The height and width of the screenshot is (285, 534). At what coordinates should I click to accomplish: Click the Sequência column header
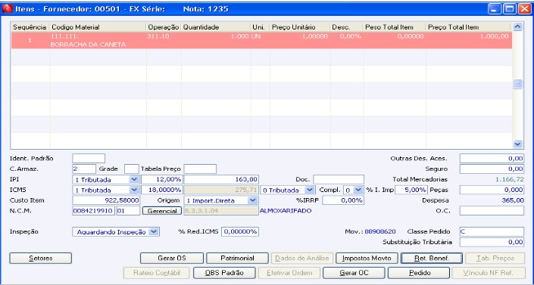point(30,27)
